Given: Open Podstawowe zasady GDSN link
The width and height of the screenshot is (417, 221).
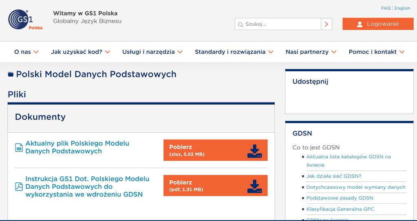Looking at the screenshot, I should coord(340,198).
